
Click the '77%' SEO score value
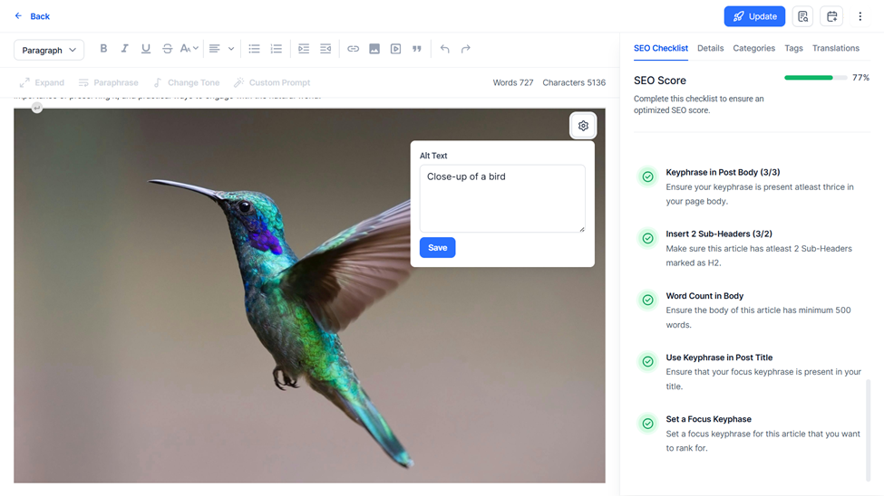[861, 78]
